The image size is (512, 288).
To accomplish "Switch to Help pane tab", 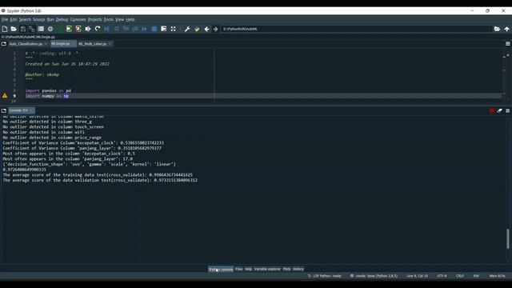I will [x=249, y=269].
